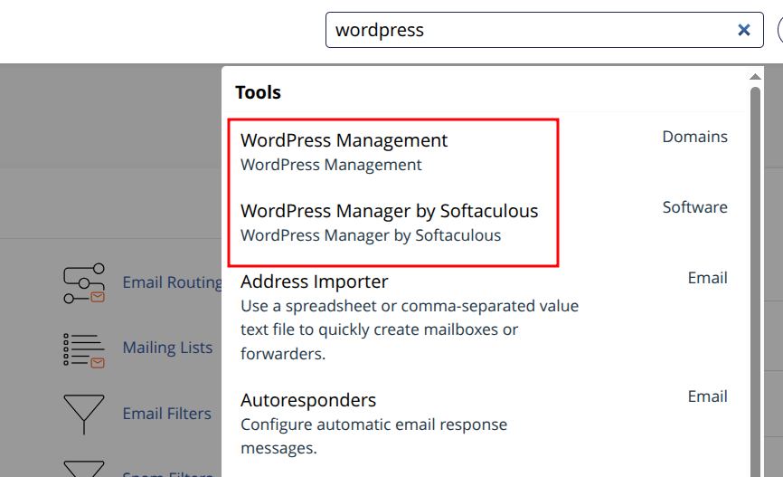Click the Spam Filters funnel icon
The width and height of the screenshot is (783, 477).
(83, 469)
